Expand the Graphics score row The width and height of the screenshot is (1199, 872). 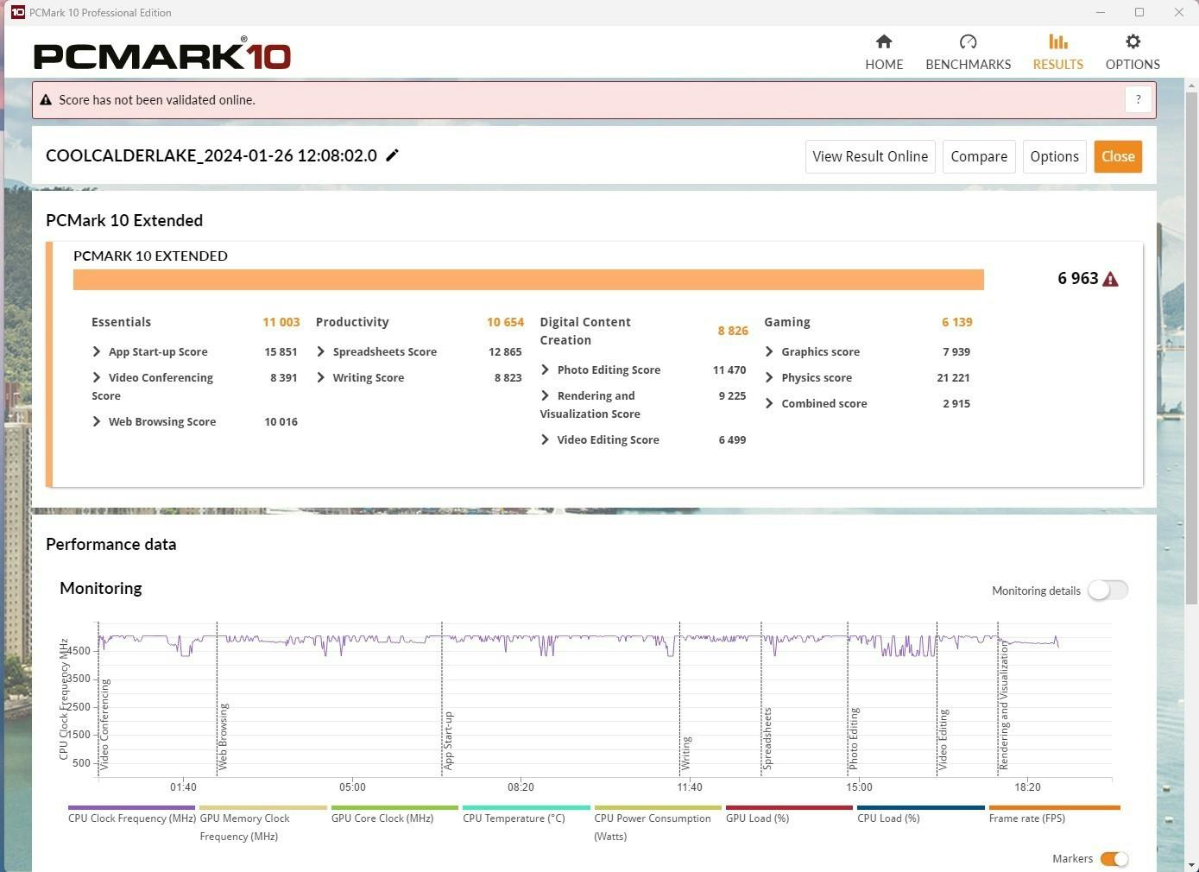769,351
